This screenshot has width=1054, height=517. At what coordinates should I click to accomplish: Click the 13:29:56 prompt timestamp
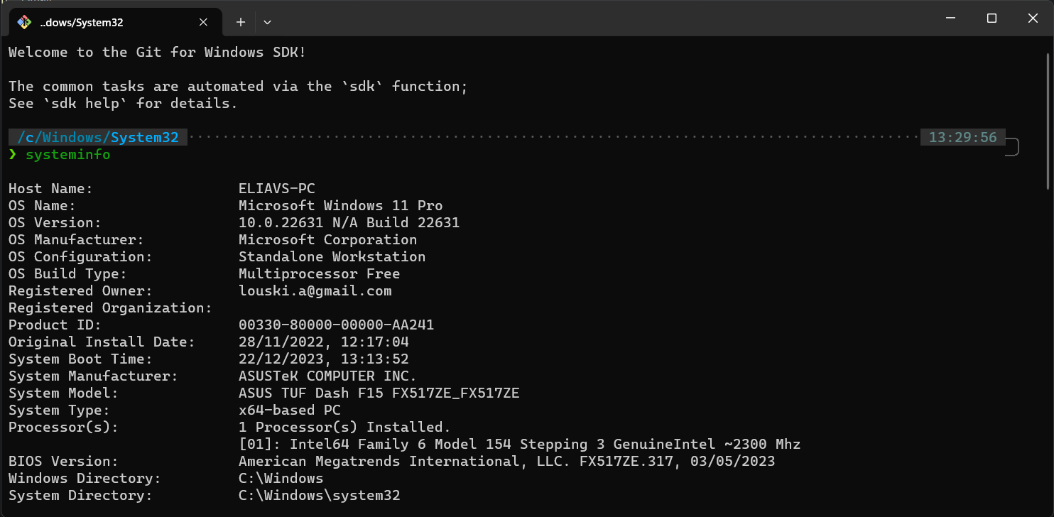tap(962, 138)
